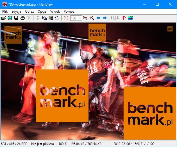
Task: Click status text 195.84 KB / 760.54 KB
Action: pos(86,144)
